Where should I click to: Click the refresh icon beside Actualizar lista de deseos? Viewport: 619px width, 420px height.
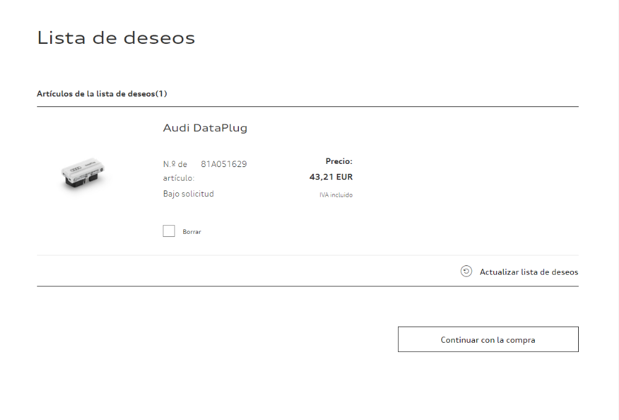pos(466,272)
